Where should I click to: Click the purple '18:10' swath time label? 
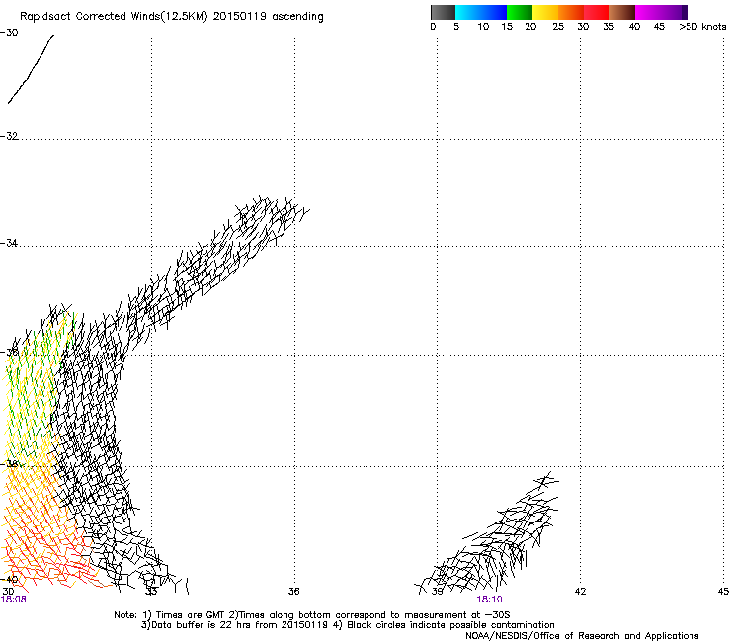click(489, 600)
